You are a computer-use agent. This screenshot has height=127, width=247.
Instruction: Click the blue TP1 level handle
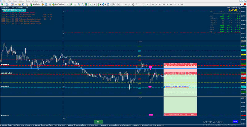pos(165,87)
